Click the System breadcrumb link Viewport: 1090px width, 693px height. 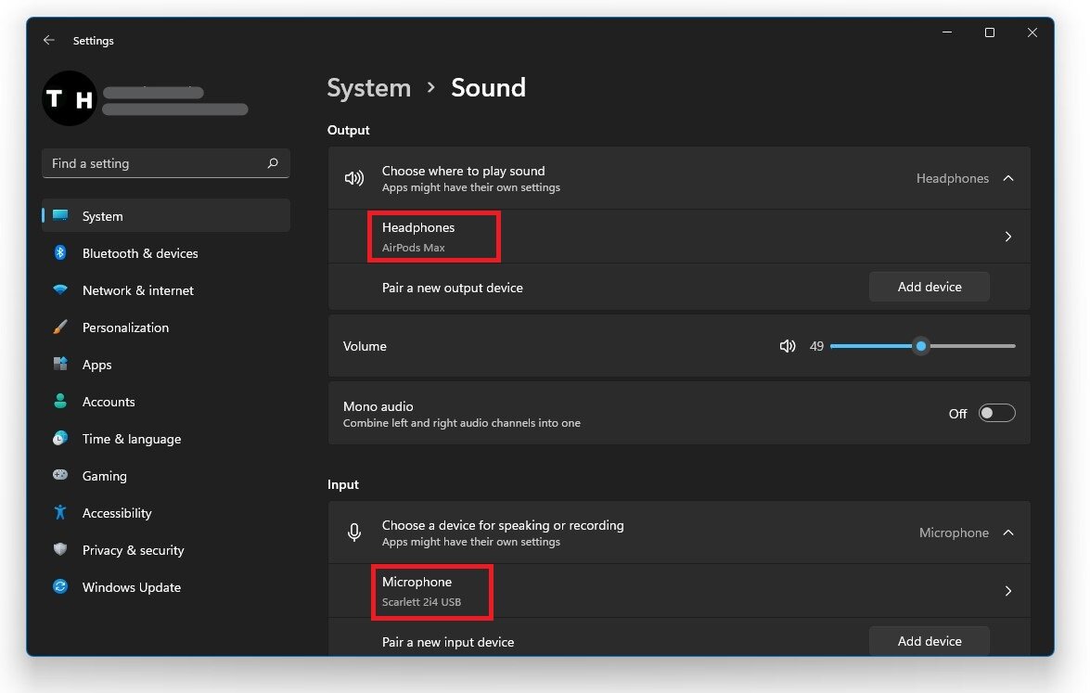coord(368,88)
